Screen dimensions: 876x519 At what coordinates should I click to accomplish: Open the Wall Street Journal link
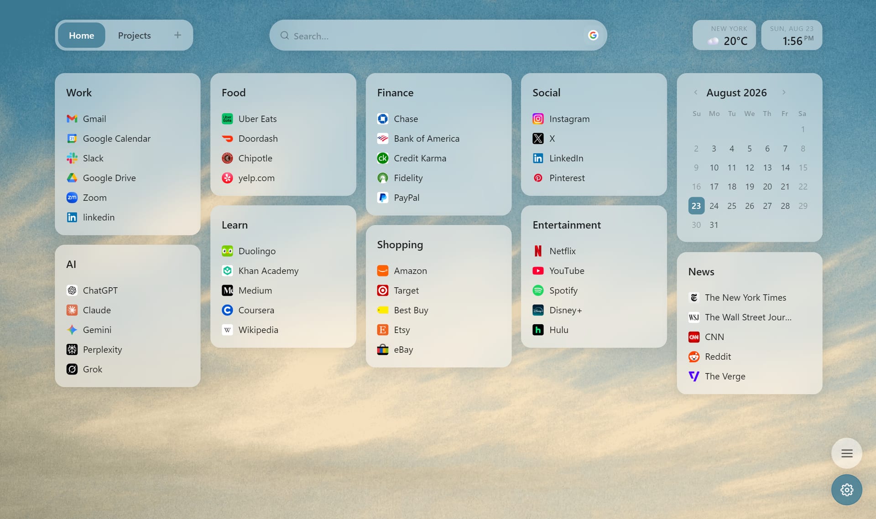740,317
